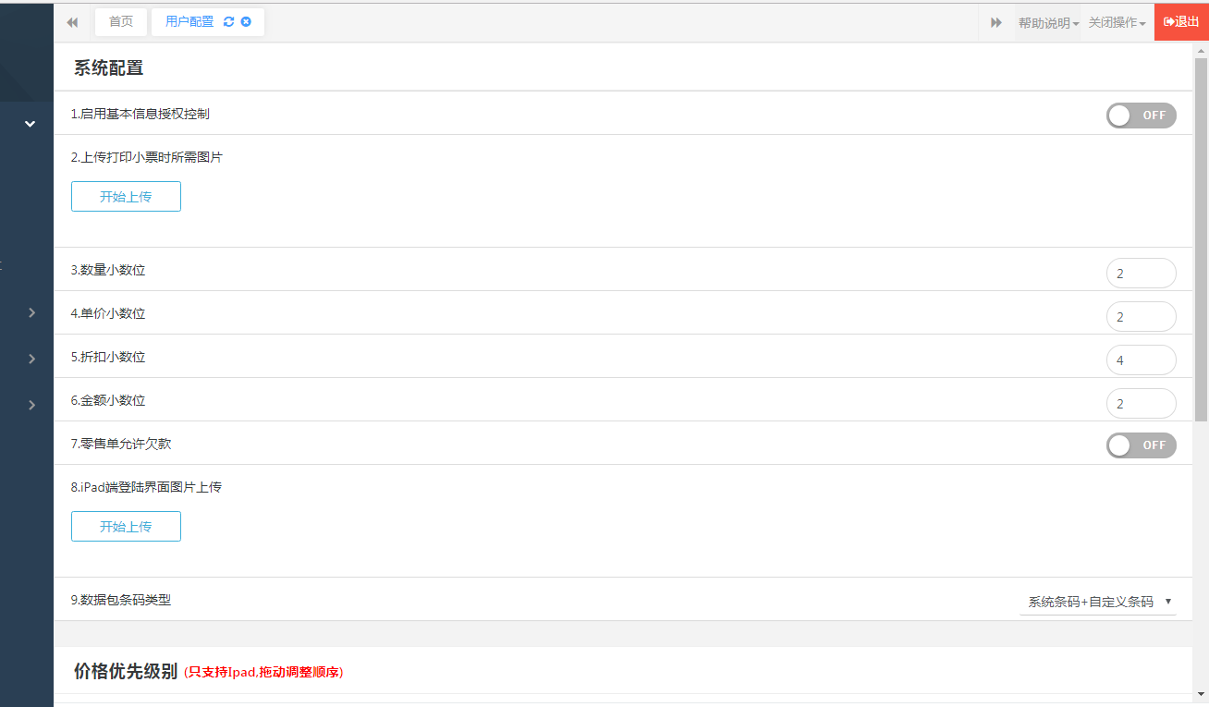Click 开始上传 under 上传打印小票时所需图片
This screenshot has height=707, width=1209.
pos(126,197)
